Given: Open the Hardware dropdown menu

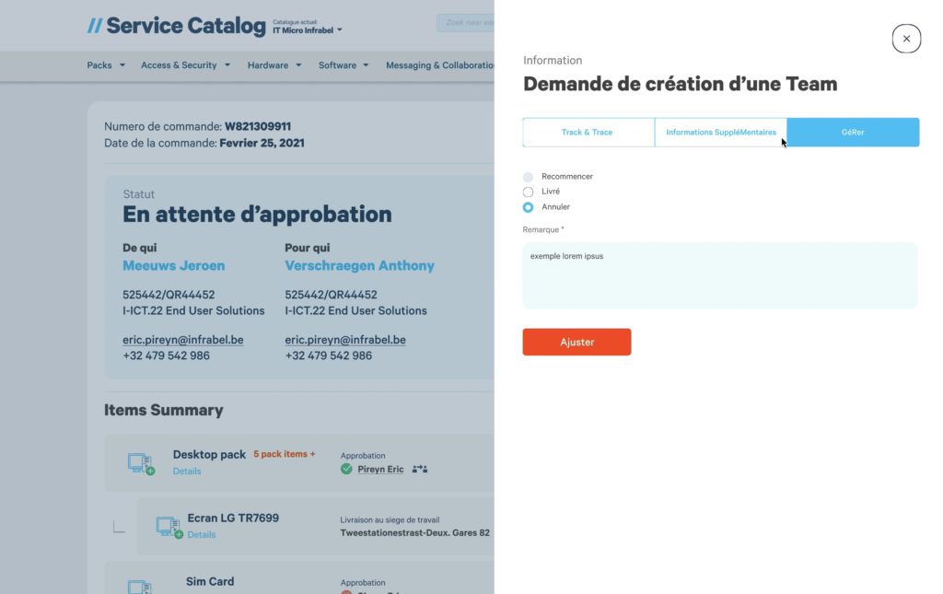Looking at the screenshot, I should click(x=274, y=65).
